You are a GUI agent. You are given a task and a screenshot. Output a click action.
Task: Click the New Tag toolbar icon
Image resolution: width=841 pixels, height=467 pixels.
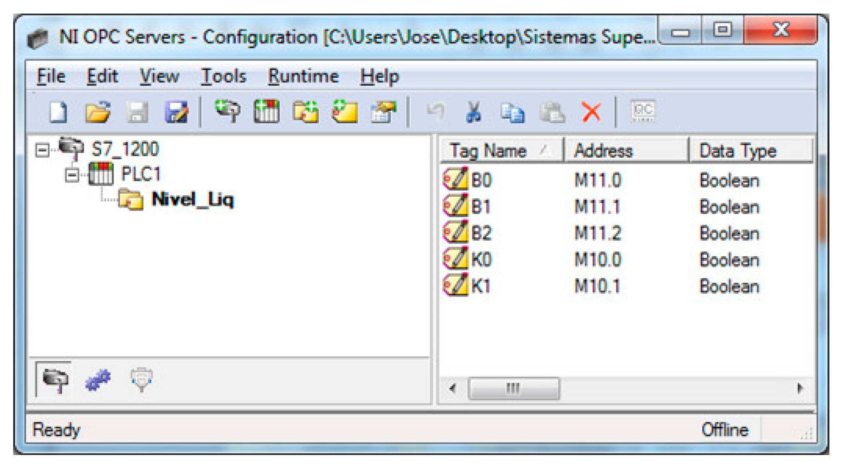point(345,112)
